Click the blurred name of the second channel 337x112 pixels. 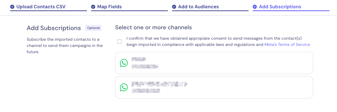pyautogui.click(x=159, y=84)
